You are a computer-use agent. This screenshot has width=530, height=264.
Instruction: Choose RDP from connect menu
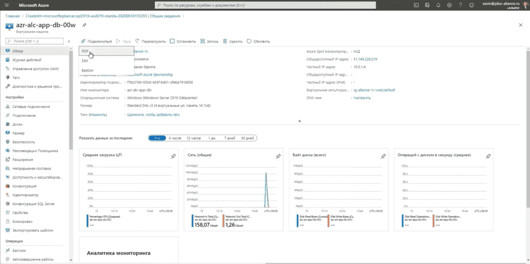click(107, 51)
